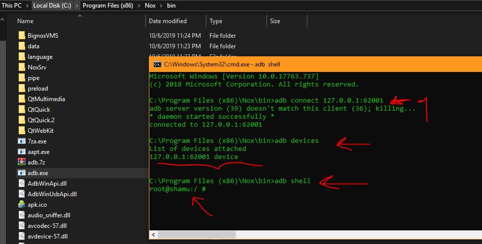Click the cmd horizontal scrollbar thumb
This screenshot has height=244, width=482.
(x=197, y=235)
